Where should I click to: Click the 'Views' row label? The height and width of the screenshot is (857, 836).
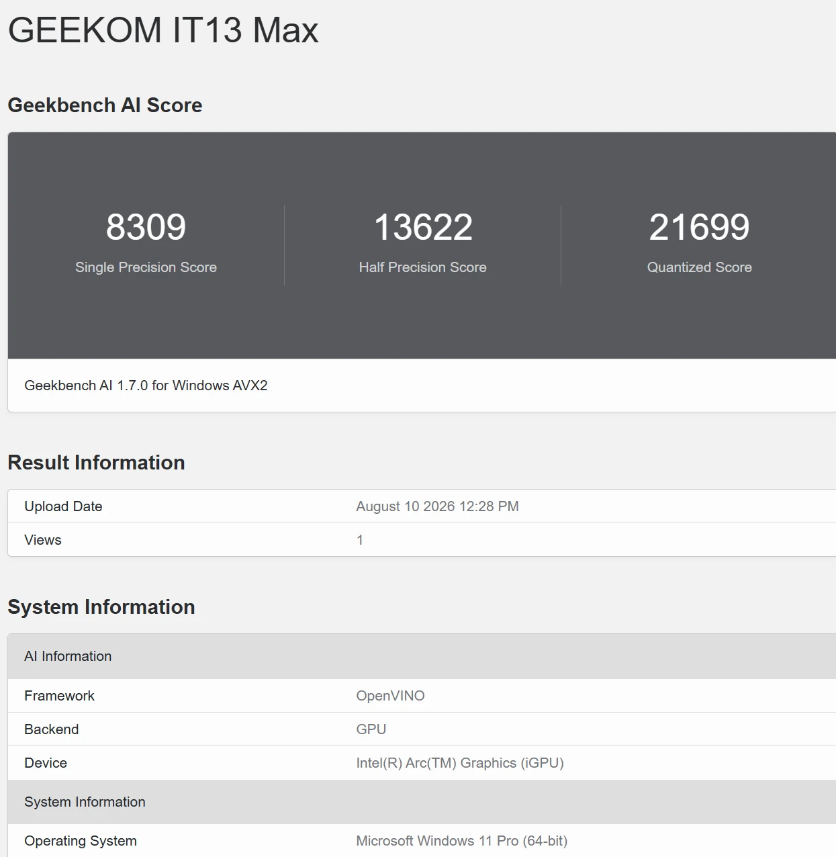pos(43,540)
